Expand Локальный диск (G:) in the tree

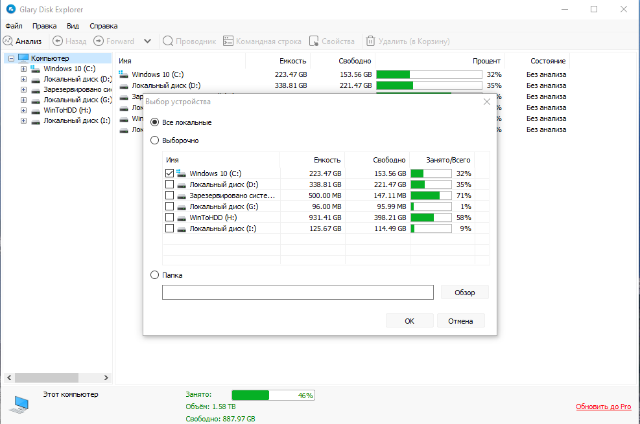pos(24,100)
